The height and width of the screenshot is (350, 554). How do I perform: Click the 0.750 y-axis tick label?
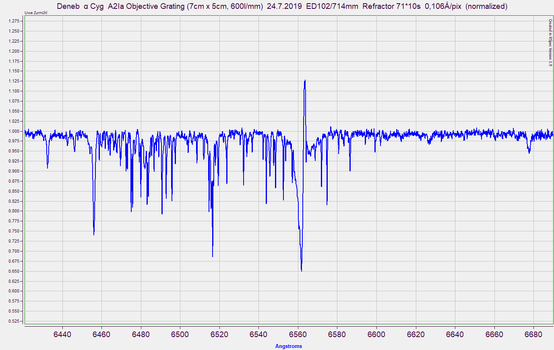tap(14, 231)
